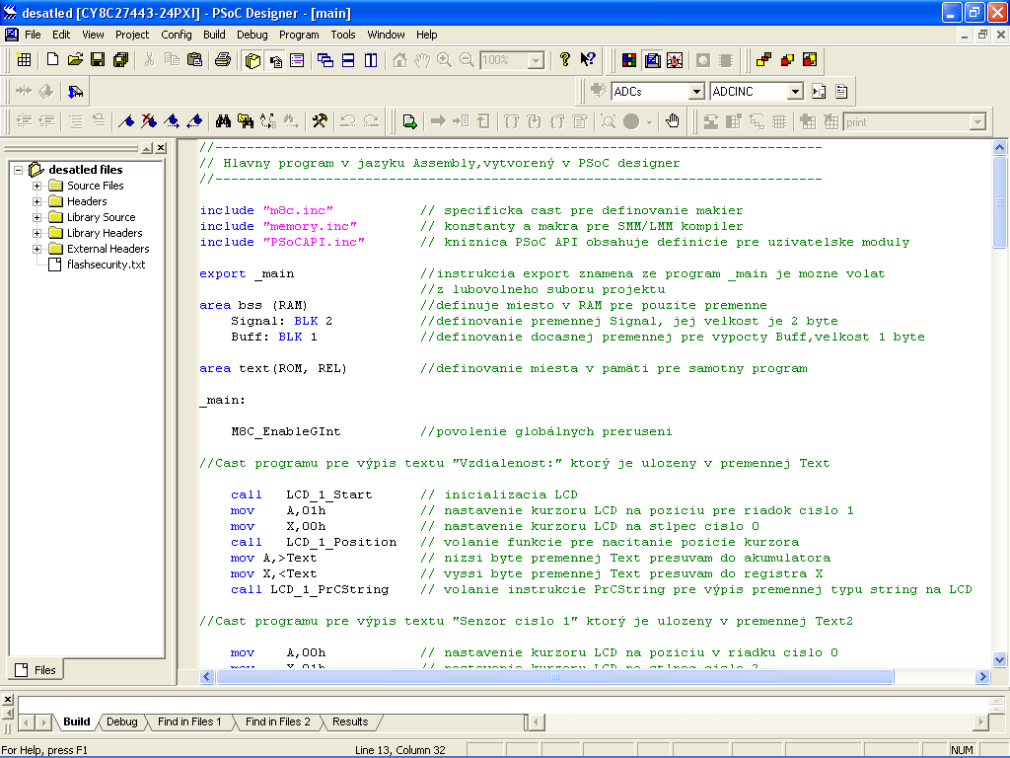This screenshot has height=758, width=1010.
Task: Open the Program menu
Action: (x=299, y=35)
